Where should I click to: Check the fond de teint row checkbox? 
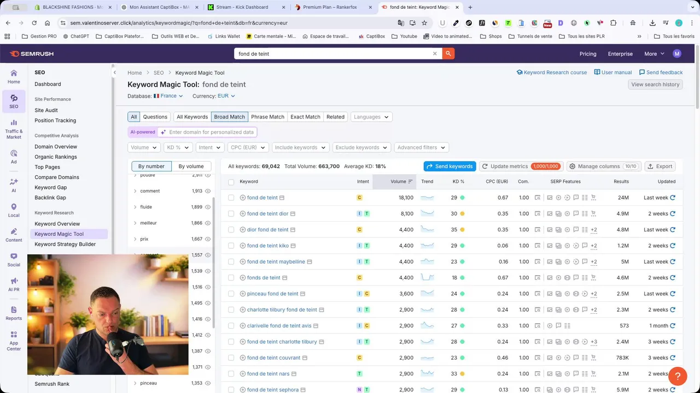(x=231, y=198)
